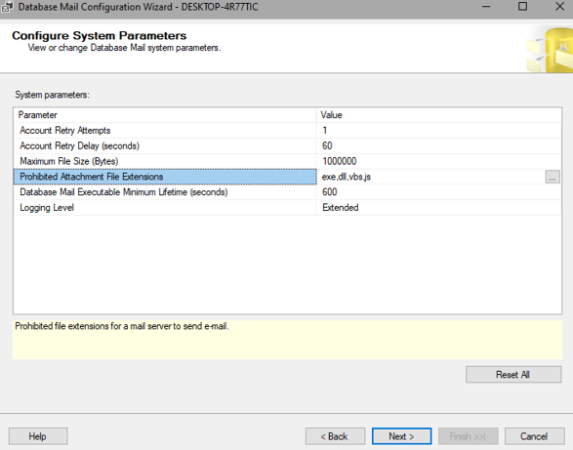
Task: Edit the Retry Delay value 60
Action: (439, 145)
